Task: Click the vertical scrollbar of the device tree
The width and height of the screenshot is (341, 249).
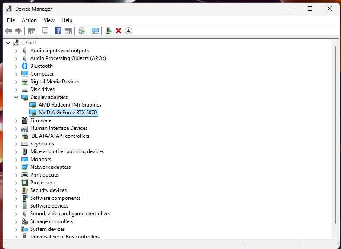Action: (x=335, y=135)
